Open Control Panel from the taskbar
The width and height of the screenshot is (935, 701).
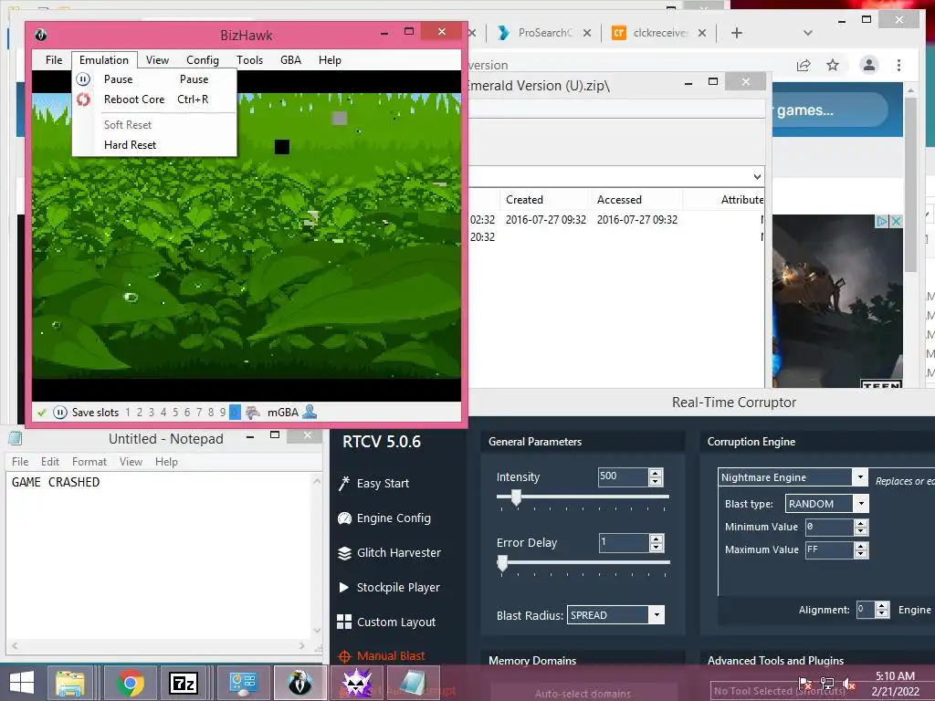point(243,683)
